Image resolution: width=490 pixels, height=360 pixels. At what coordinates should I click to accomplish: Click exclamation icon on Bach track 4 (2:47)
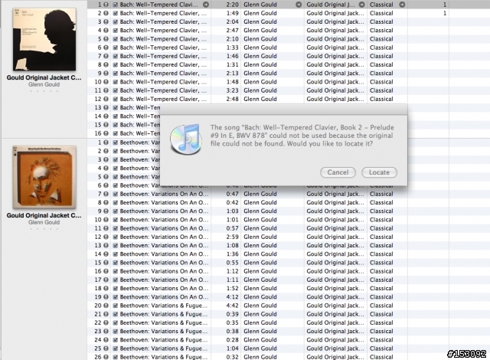[x=106, y=31]
